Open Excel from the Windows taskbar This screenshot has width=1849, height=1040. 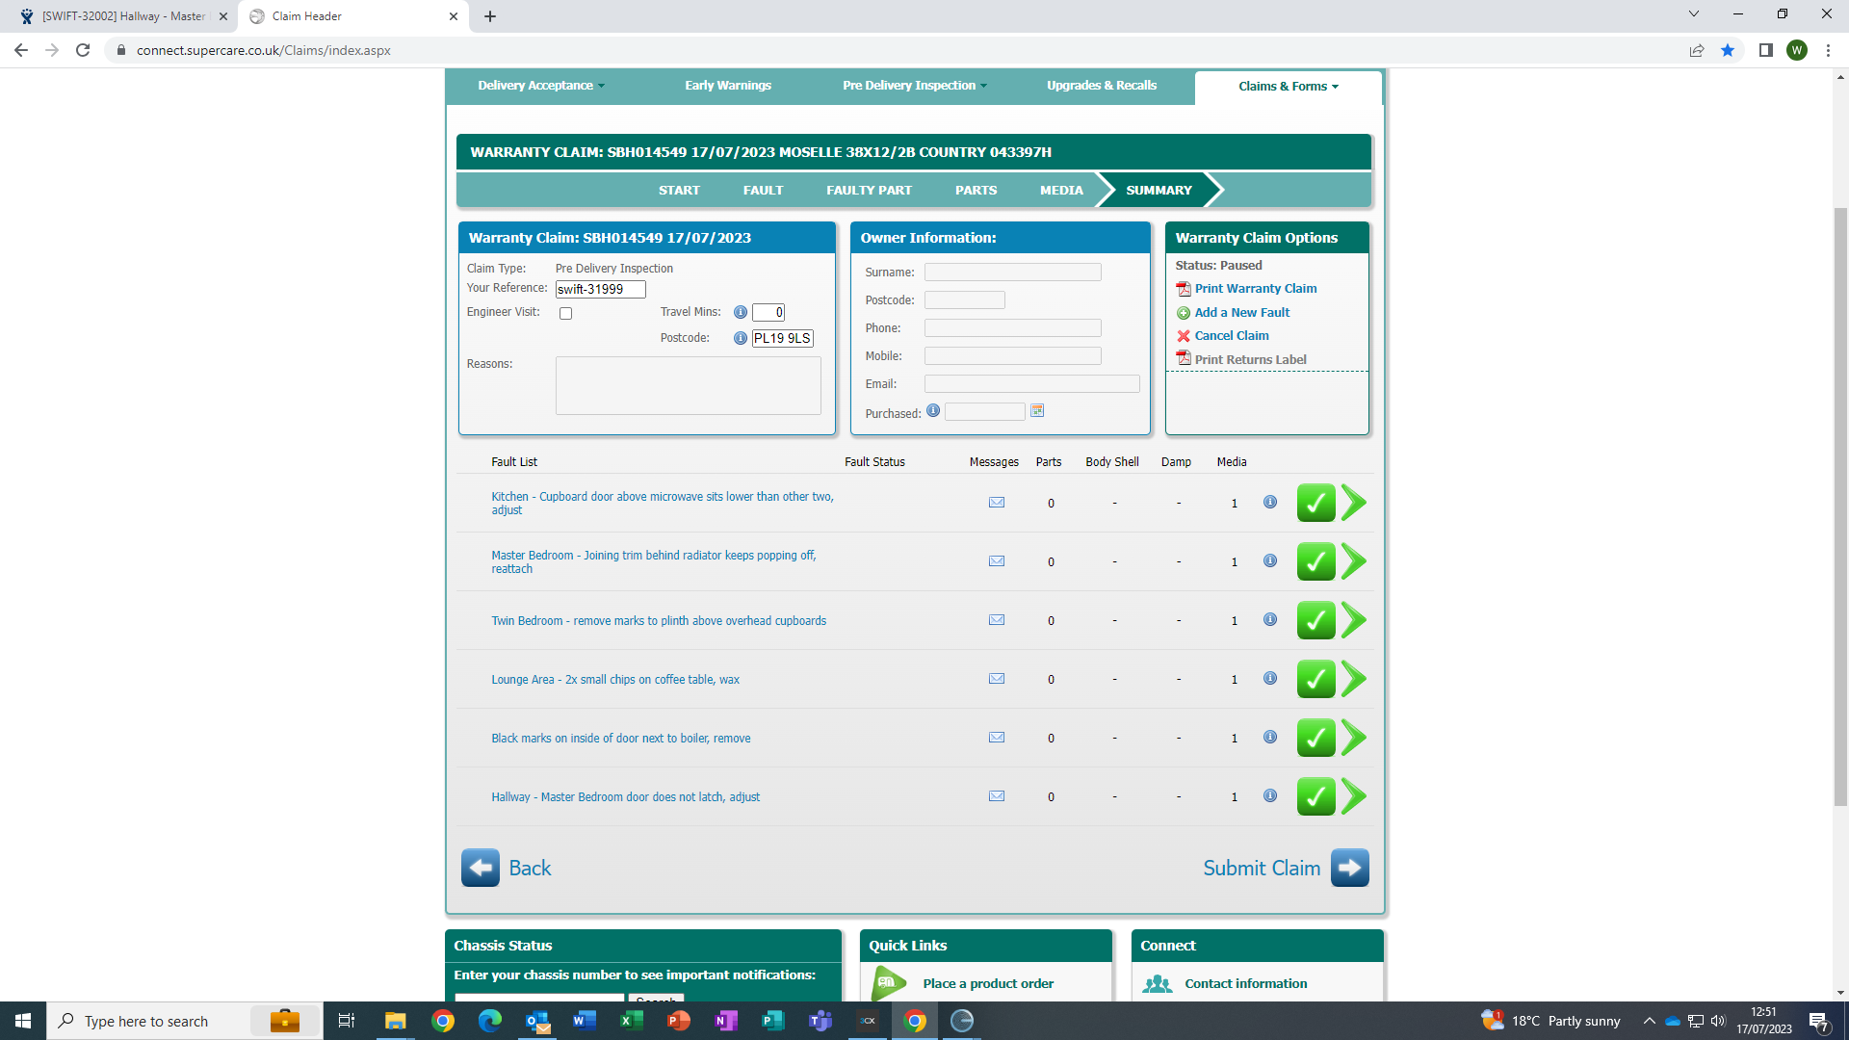click(632, 1021)
